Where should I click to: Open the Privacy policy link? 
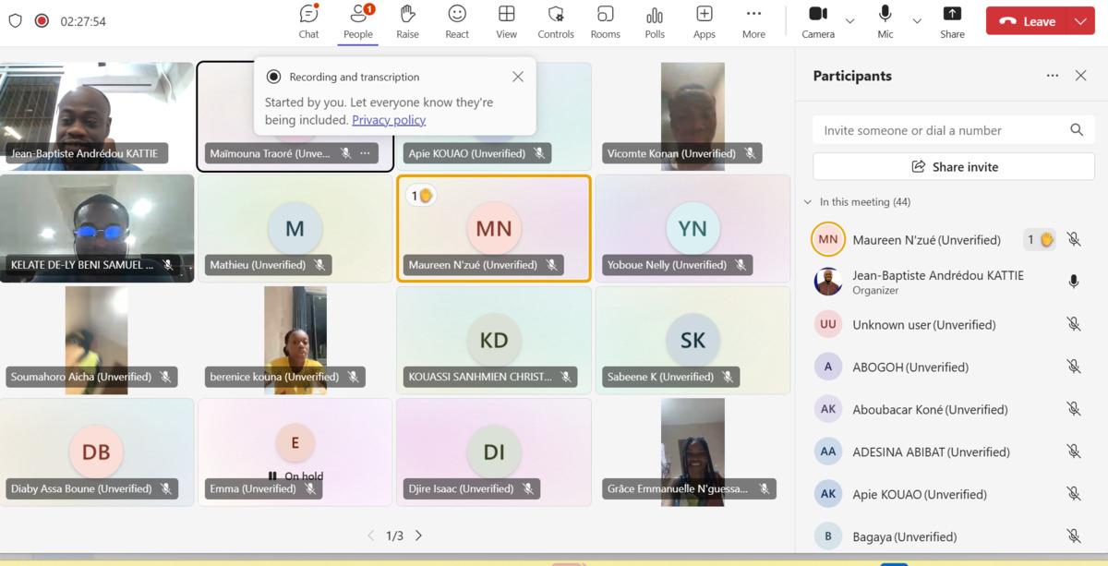click(389, 120)
